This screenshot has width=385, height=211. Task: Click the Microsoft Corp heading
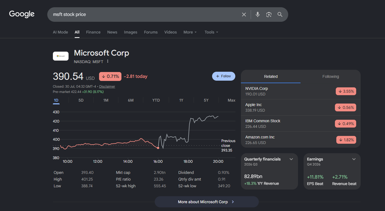[x=102, y=53]
